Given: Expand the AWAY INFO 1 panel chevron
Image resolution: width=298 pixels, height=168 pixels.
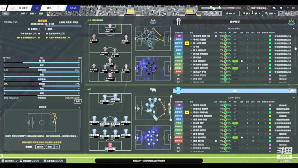Looking at the screenshot, I should tap(294, 98).
